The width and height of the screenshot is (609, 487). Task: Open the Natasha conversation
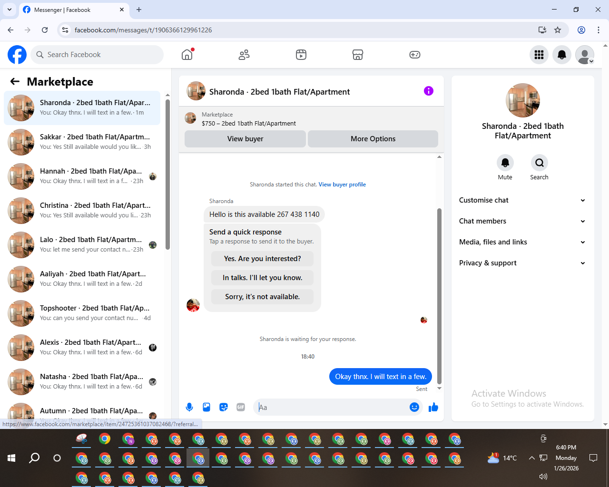click(82, 382)
